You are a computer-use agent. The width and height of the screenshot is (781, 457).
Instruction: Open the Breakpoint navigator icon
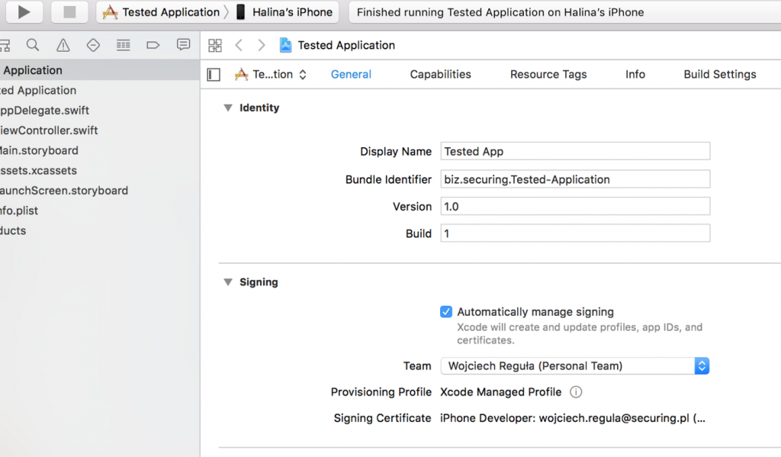pos(153,45)
